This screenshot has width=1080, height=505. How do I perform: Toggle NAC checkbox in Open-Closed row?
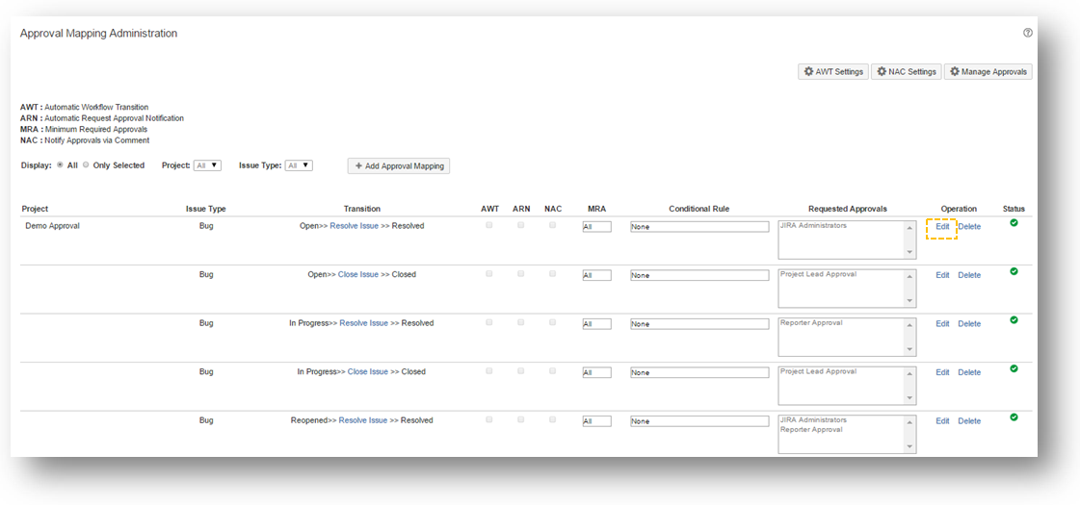(x=552, y=274)
